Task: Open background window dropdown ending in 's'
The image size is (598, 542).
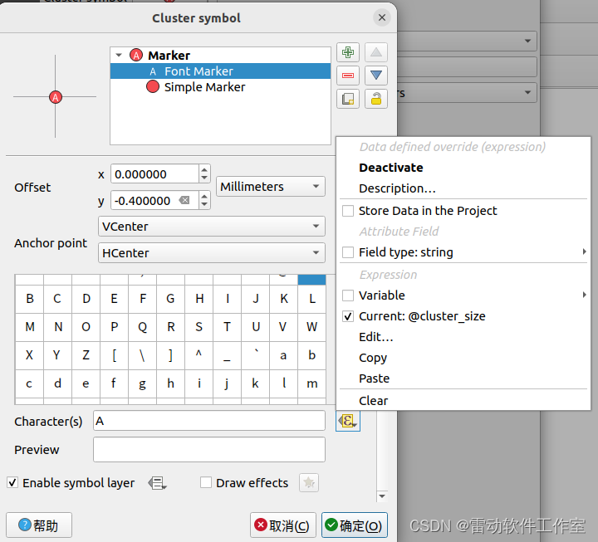Action: [x=467, y=93]
